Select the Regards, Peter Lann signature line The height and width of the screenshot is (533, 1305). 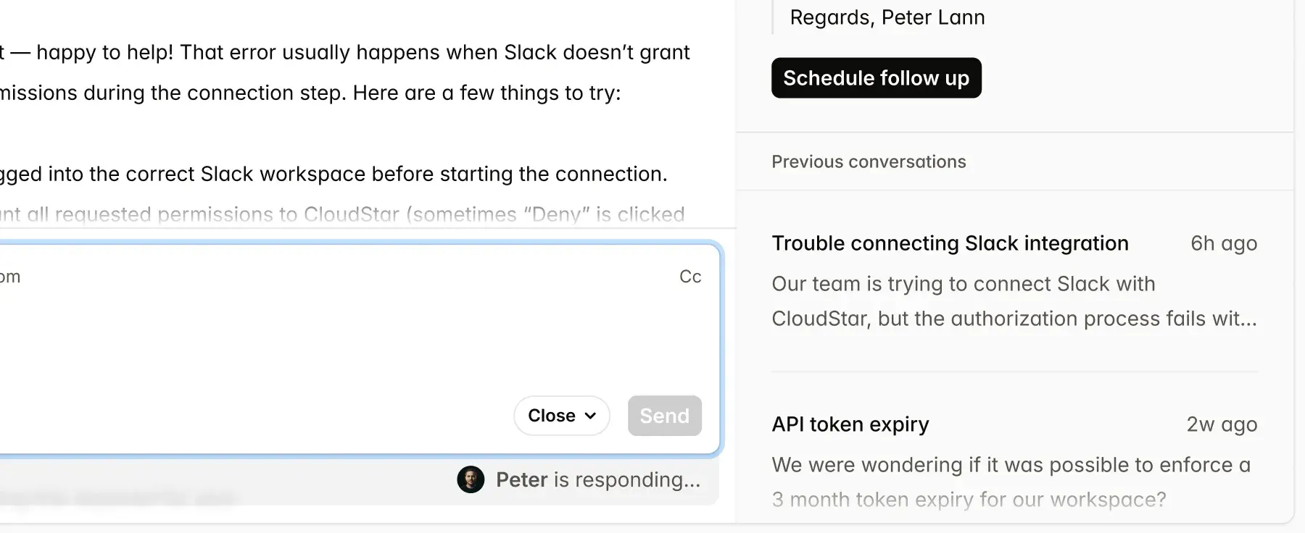(x=886, y=17)
